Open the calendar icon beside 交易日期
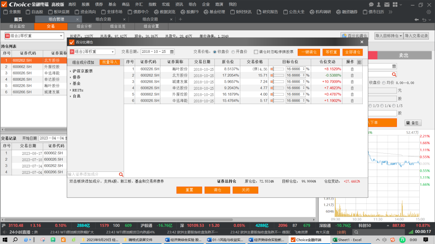Viewport: 435px width, 244px height. point(172,52)
